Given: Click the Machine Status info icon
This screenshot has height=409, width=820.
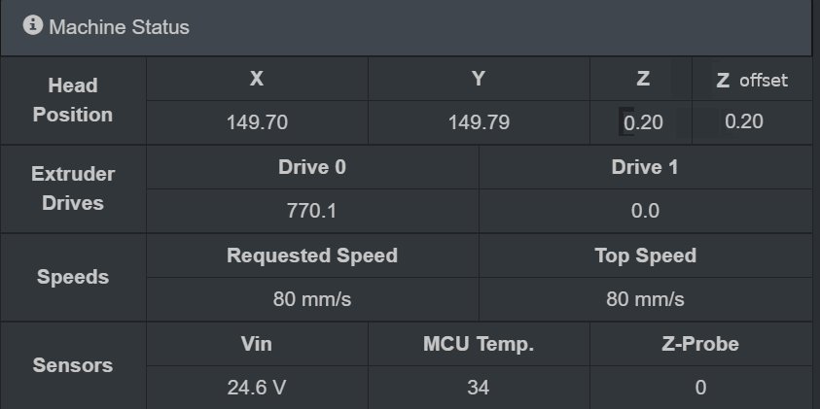Looking at the screenshot, I should click(x=32, y=25).
